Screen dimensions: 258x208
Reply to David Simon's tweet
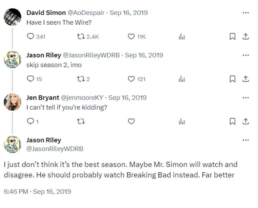[x=31, y=37]
